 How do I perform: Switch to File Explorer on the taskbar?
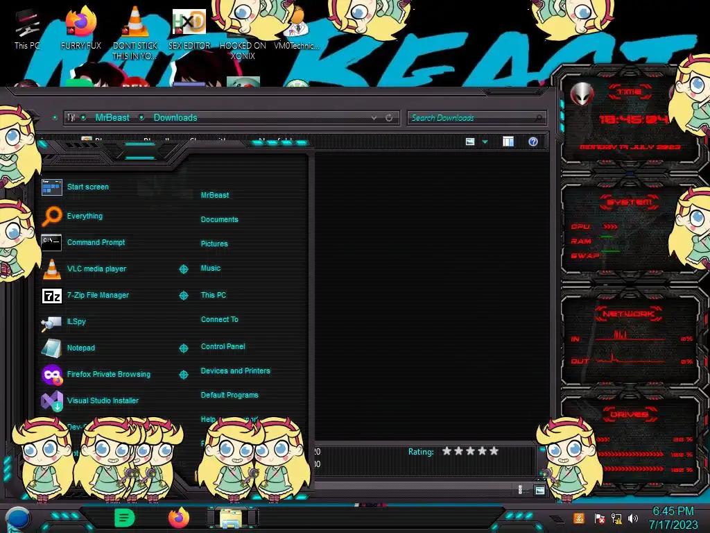(x=232, y=518)
